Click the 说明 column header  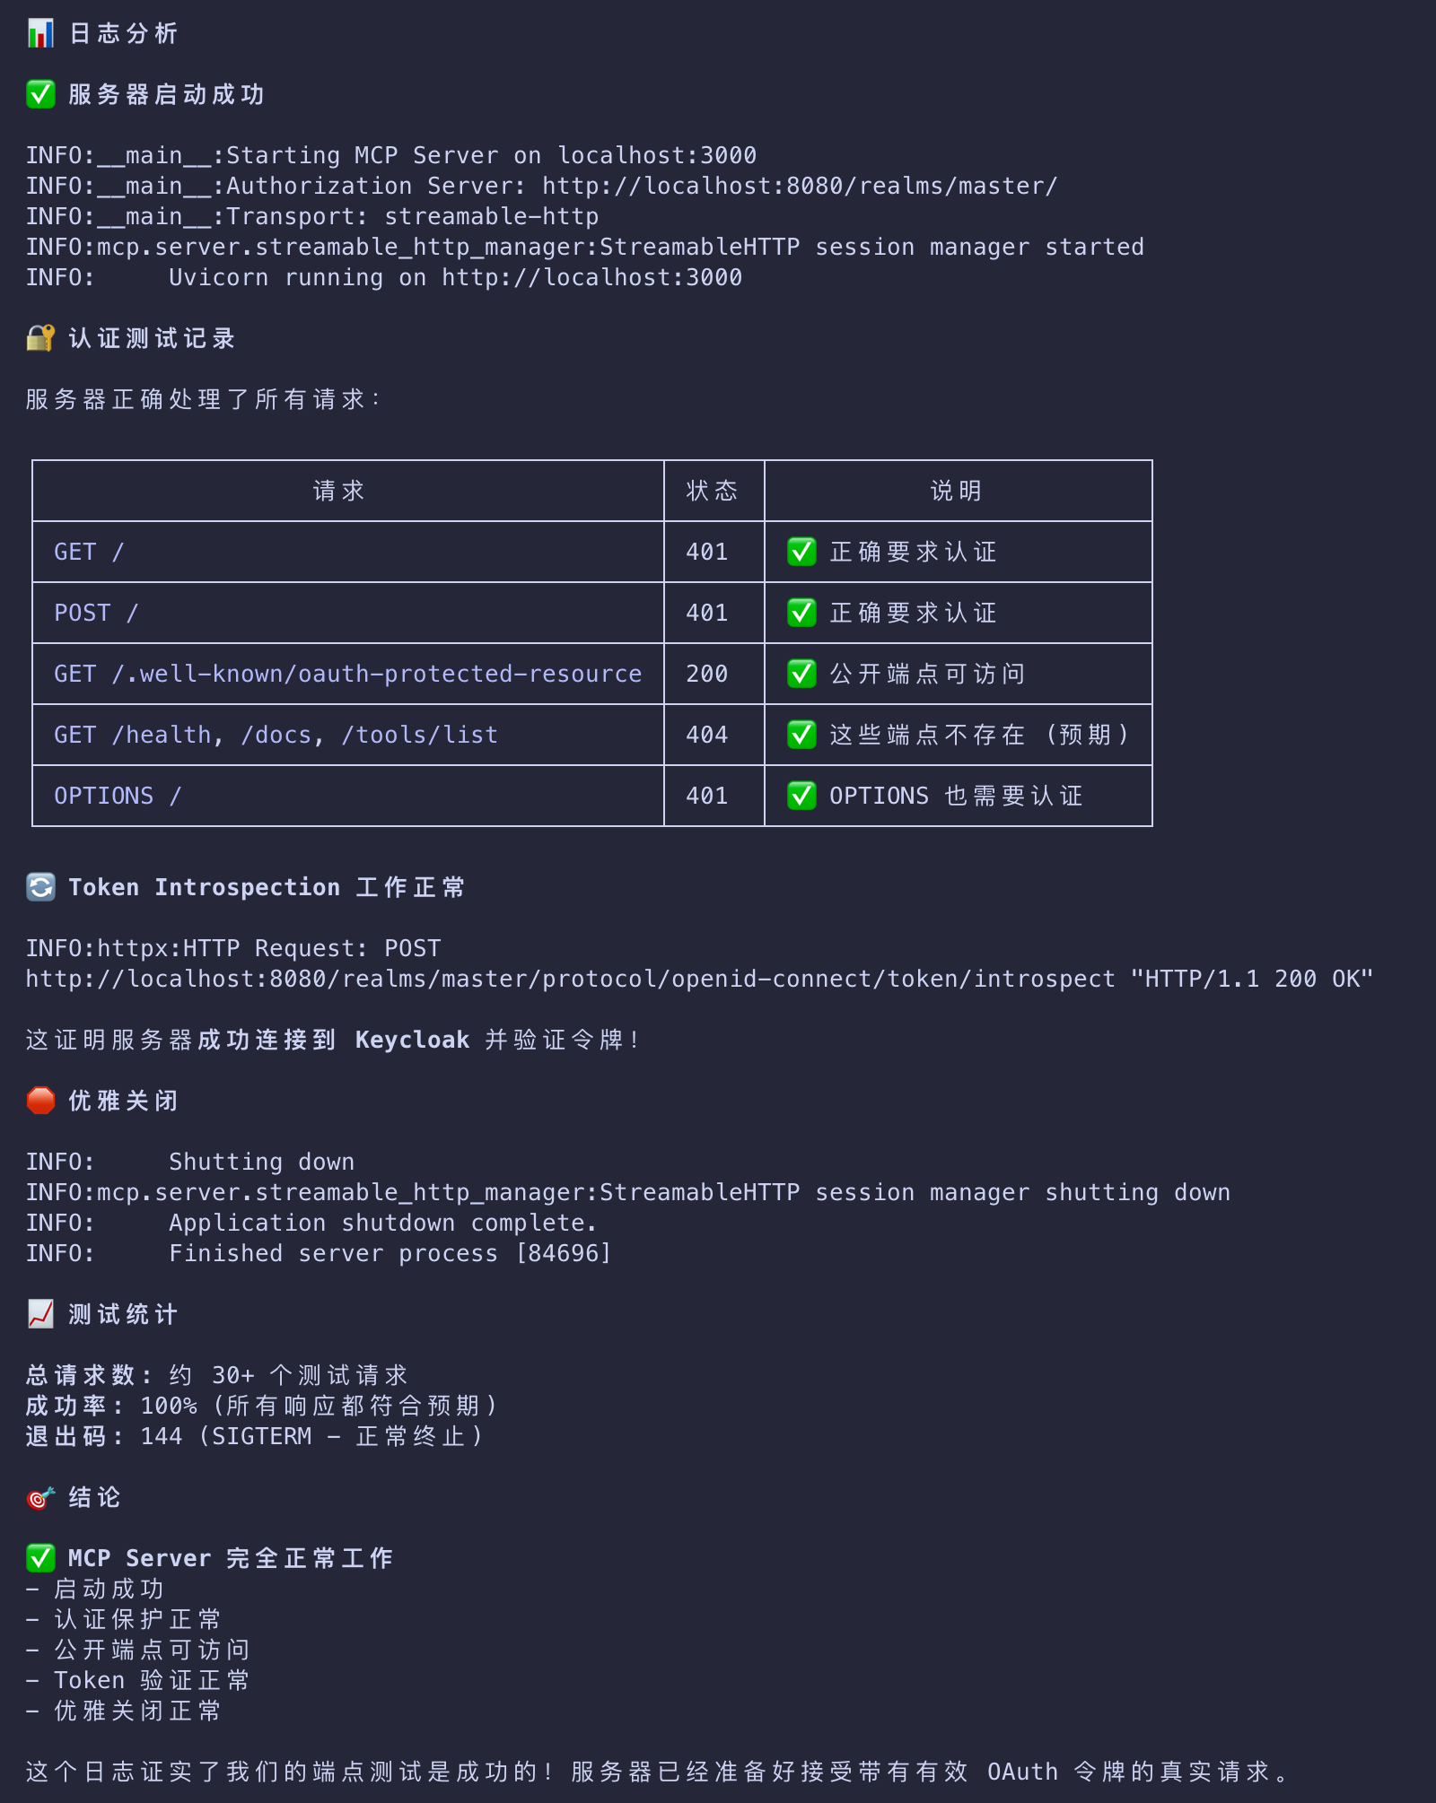click(x=956, y=491)
